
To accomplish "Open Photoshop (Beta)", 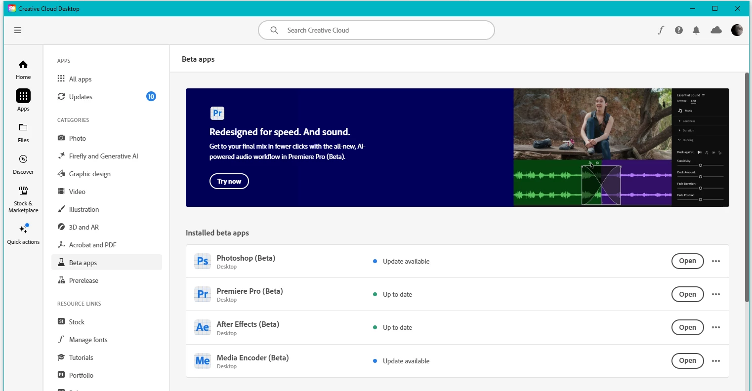I will [687, 261].
